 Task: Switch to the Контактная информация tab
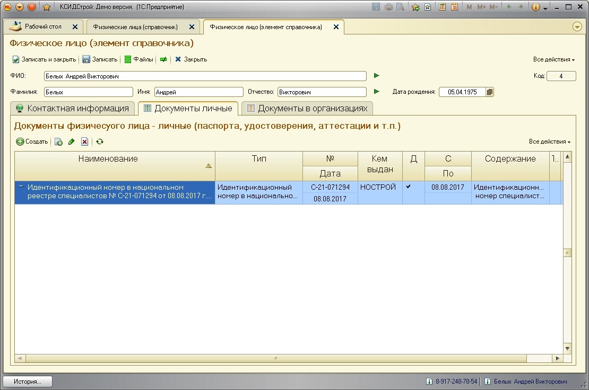click(72, 108)
